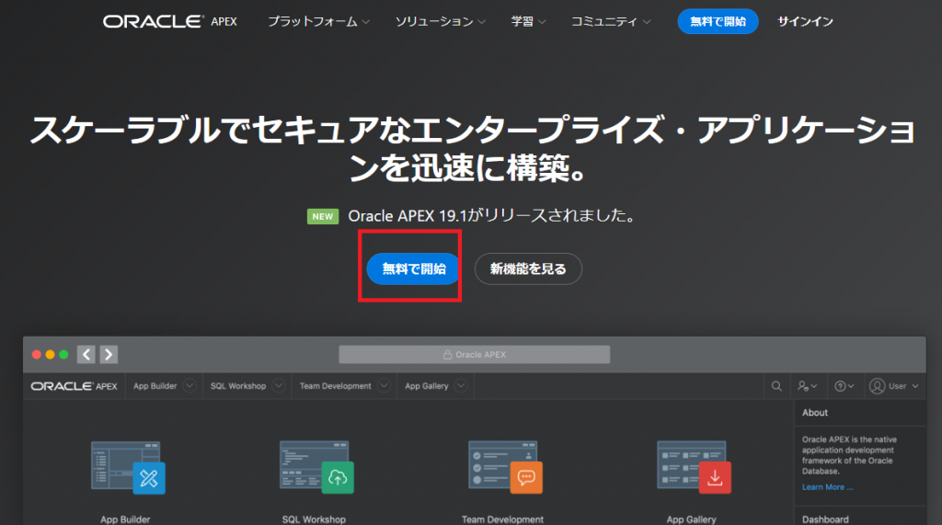The width and height of the screenshot is (942, 525).
Task: Click the About panel heading
Action: click(815, 413)
